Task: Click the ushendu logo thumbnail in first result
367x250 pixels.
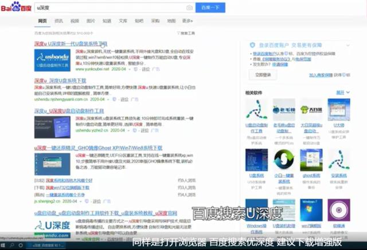Action: [x=52, y=60]
